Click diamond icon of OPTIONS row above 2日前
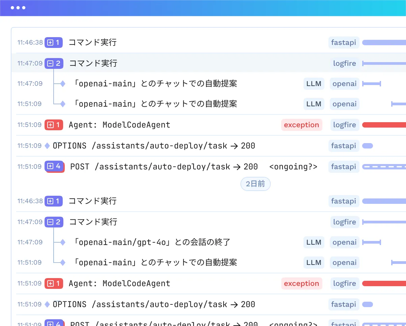 [47, 146]
